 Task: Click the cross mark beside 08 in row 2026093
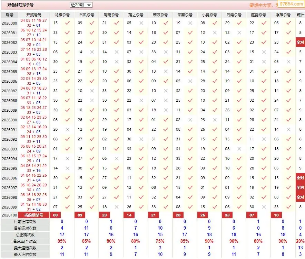coord(239,149)
